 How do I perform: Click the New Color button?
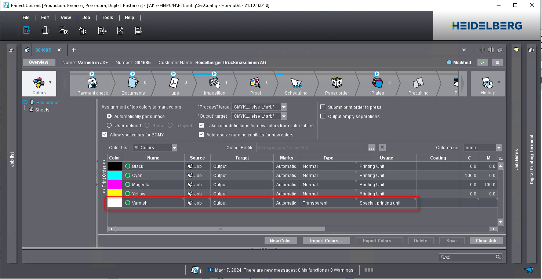click(x=280, y=241)
